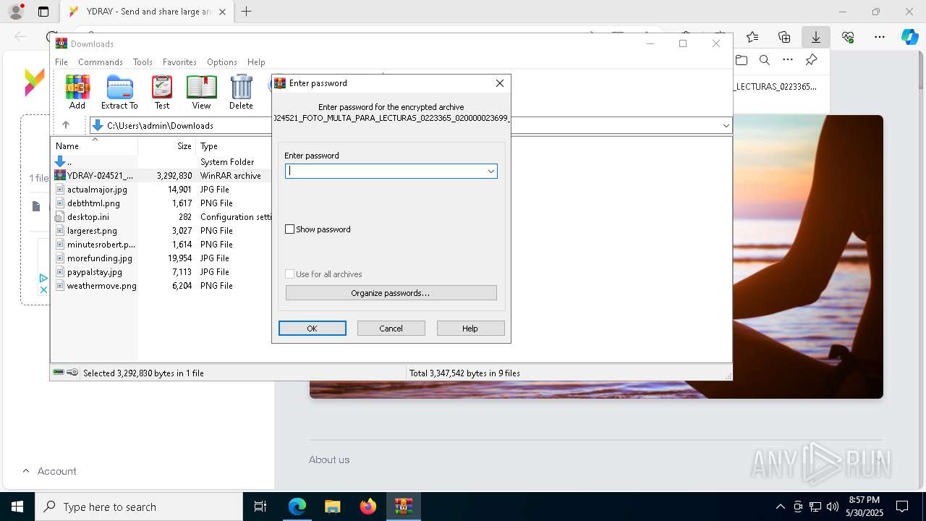Sort the file list by Size column
The image size is (926, 521).
coord(166,146)
